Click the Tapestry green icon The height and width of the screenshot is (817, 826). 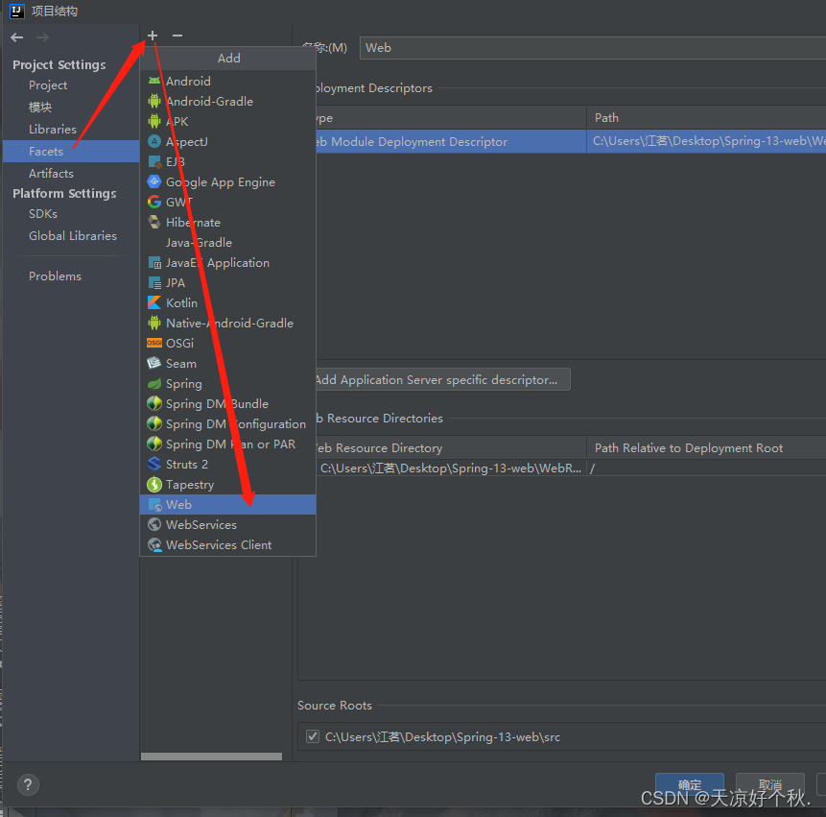(x=154, y=484)
